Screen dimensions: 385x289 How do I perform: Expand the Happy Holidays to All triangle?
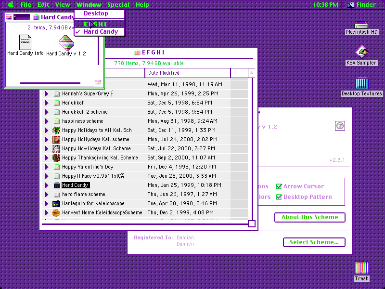click(x=47, y=130)
